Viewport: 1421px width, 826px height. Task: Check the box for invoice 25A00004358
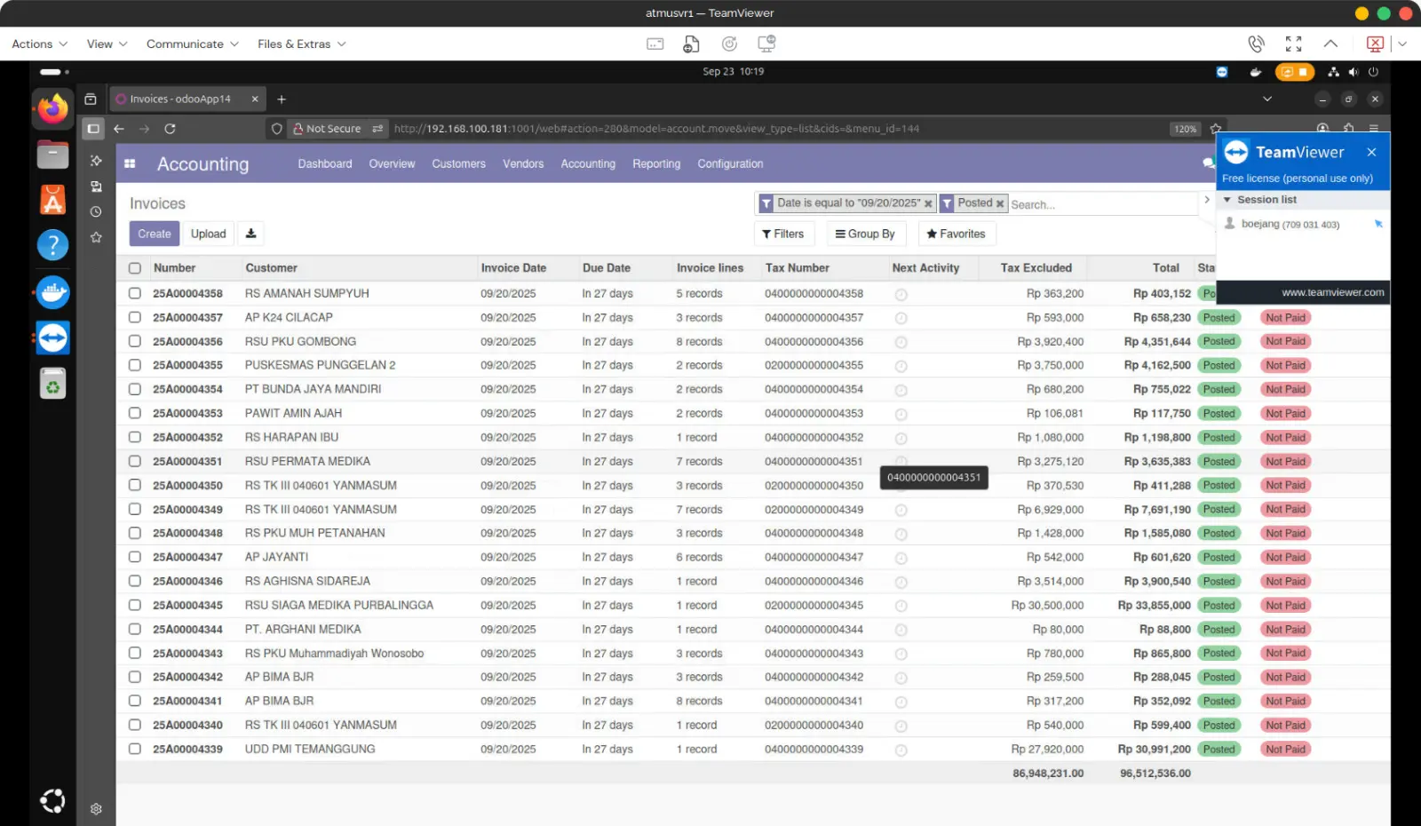click(x=135, y=293)
